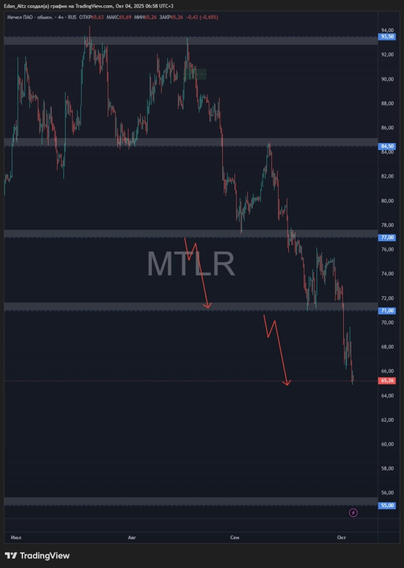The height and width of the screenshot is (568, 404).
Task: Click the Edan_Altz author header text
Action: pos(88,6)
